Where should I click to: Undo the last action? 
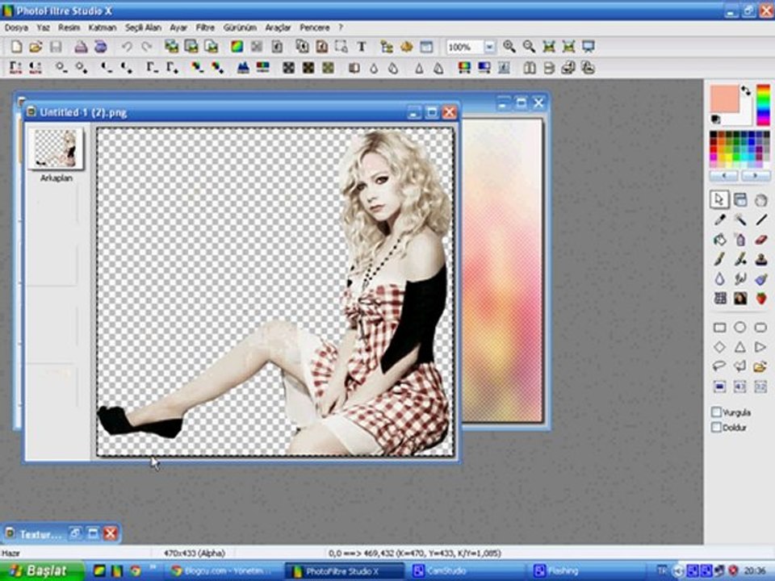coord(127,47)
